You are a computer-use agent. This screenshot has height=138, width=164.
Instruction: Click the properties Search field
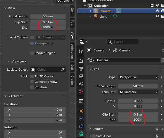(123, 42)
